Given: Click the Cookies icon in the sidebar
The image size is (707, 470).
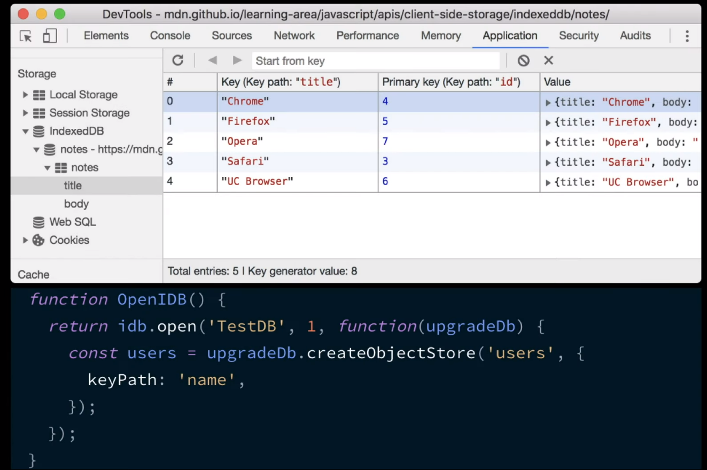Looking at the screenshot, I should pyautogui.click(x=38, y=240).
